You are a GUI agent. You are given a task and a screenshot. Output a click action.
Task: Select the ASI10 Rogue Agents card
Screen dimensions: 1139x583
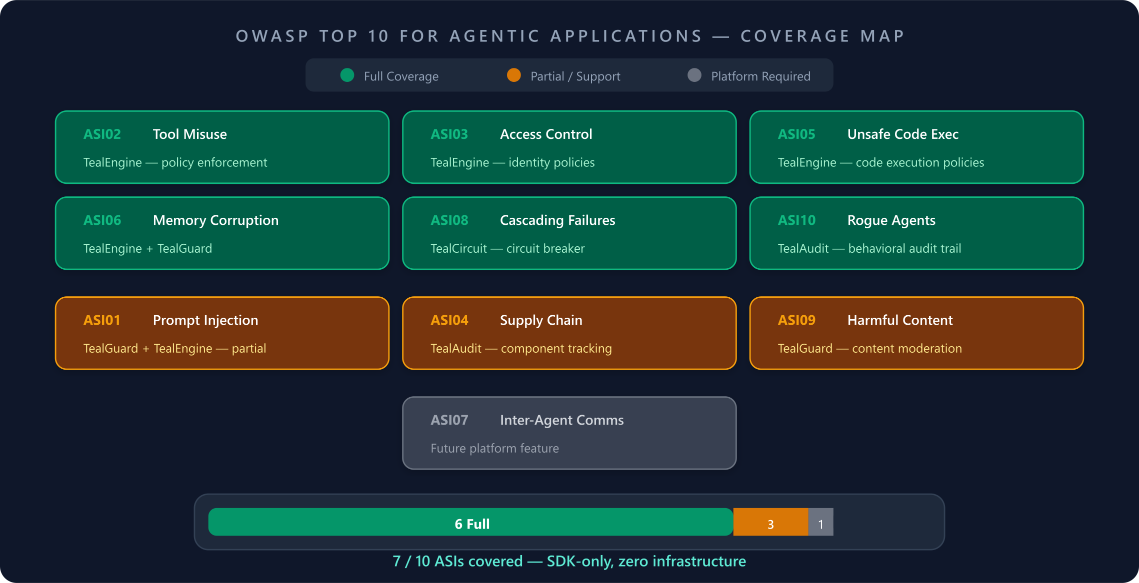coord(916,233)
